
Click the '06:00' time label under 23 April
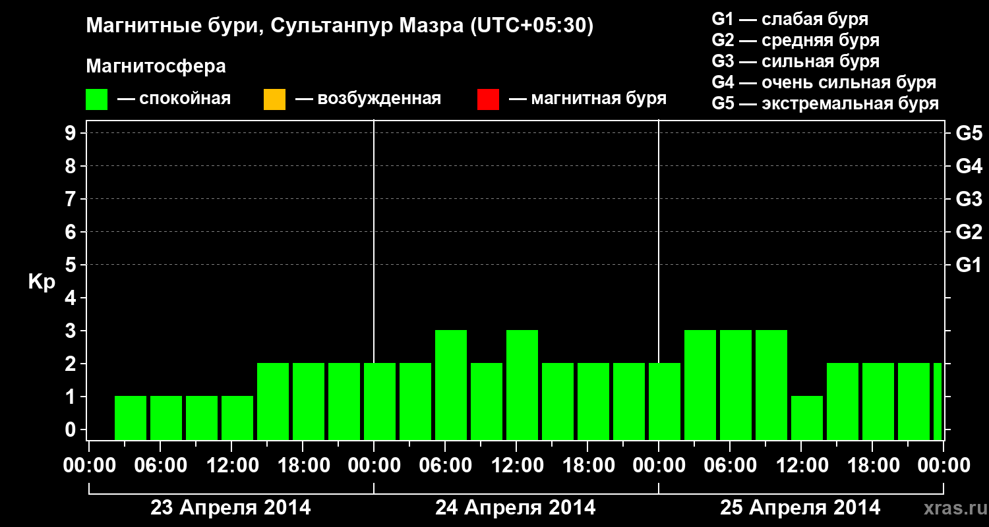tap(160, 466)
